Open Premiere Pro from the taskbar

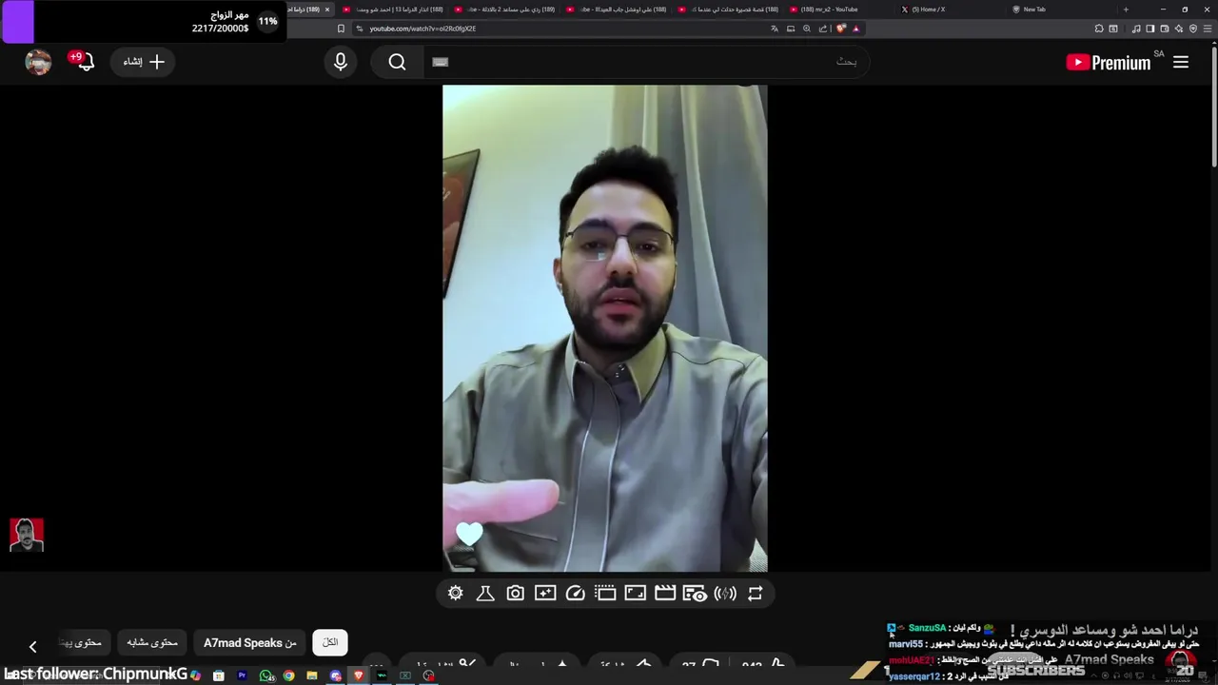(x=242, y=675)
